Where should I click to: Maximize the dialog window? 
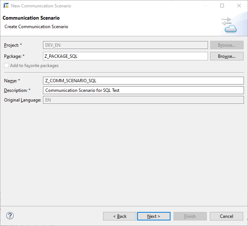222,6
